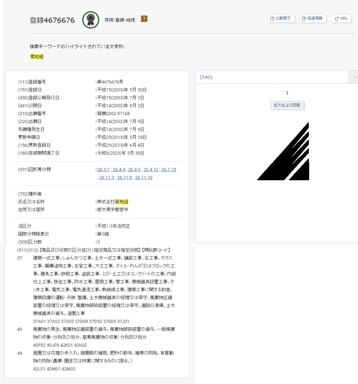Open the orange question mark help icon

(144, 19)
